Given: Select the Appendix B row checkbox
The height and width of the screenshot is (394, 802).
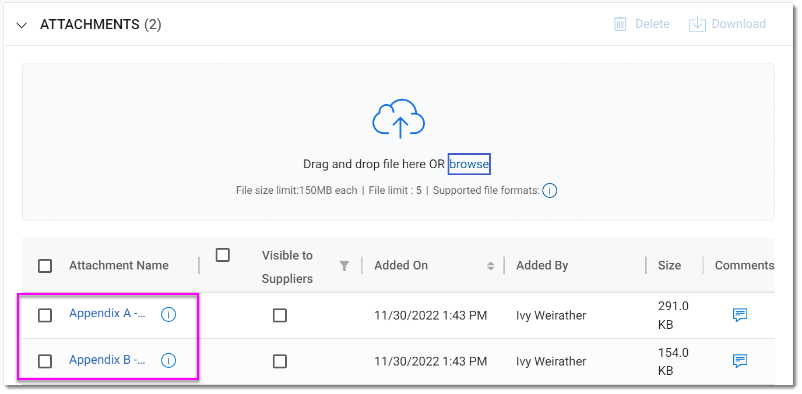Looking at the screenshot, I should click(x=45, y=361).
